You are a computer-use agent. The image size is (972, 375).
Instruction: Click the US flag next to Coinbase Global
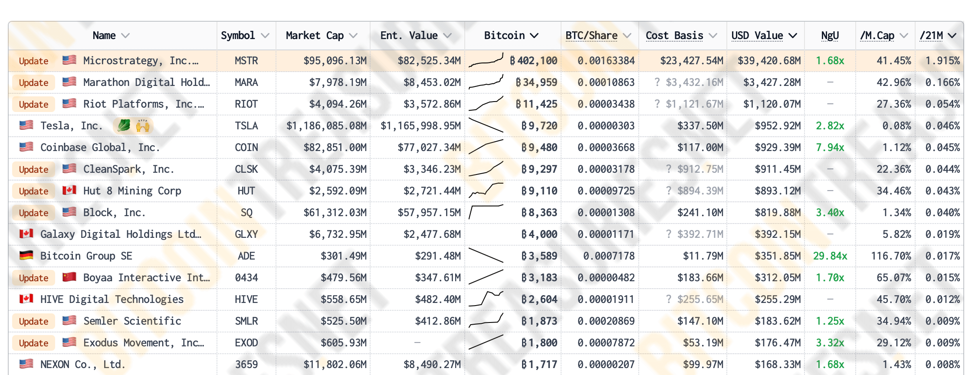26,147
